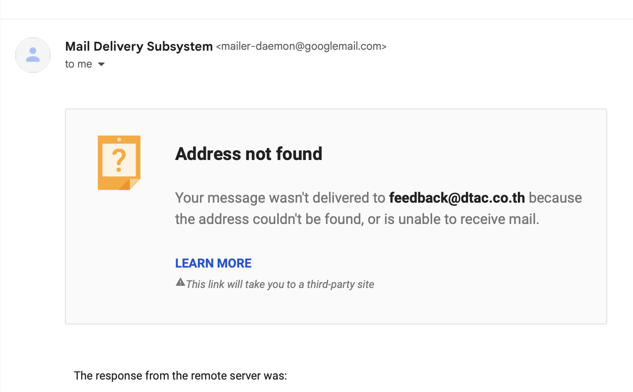Click "The response from the remote server was" line
The width and height of the screenshot is (633, 392).
[x=180, y=376]
